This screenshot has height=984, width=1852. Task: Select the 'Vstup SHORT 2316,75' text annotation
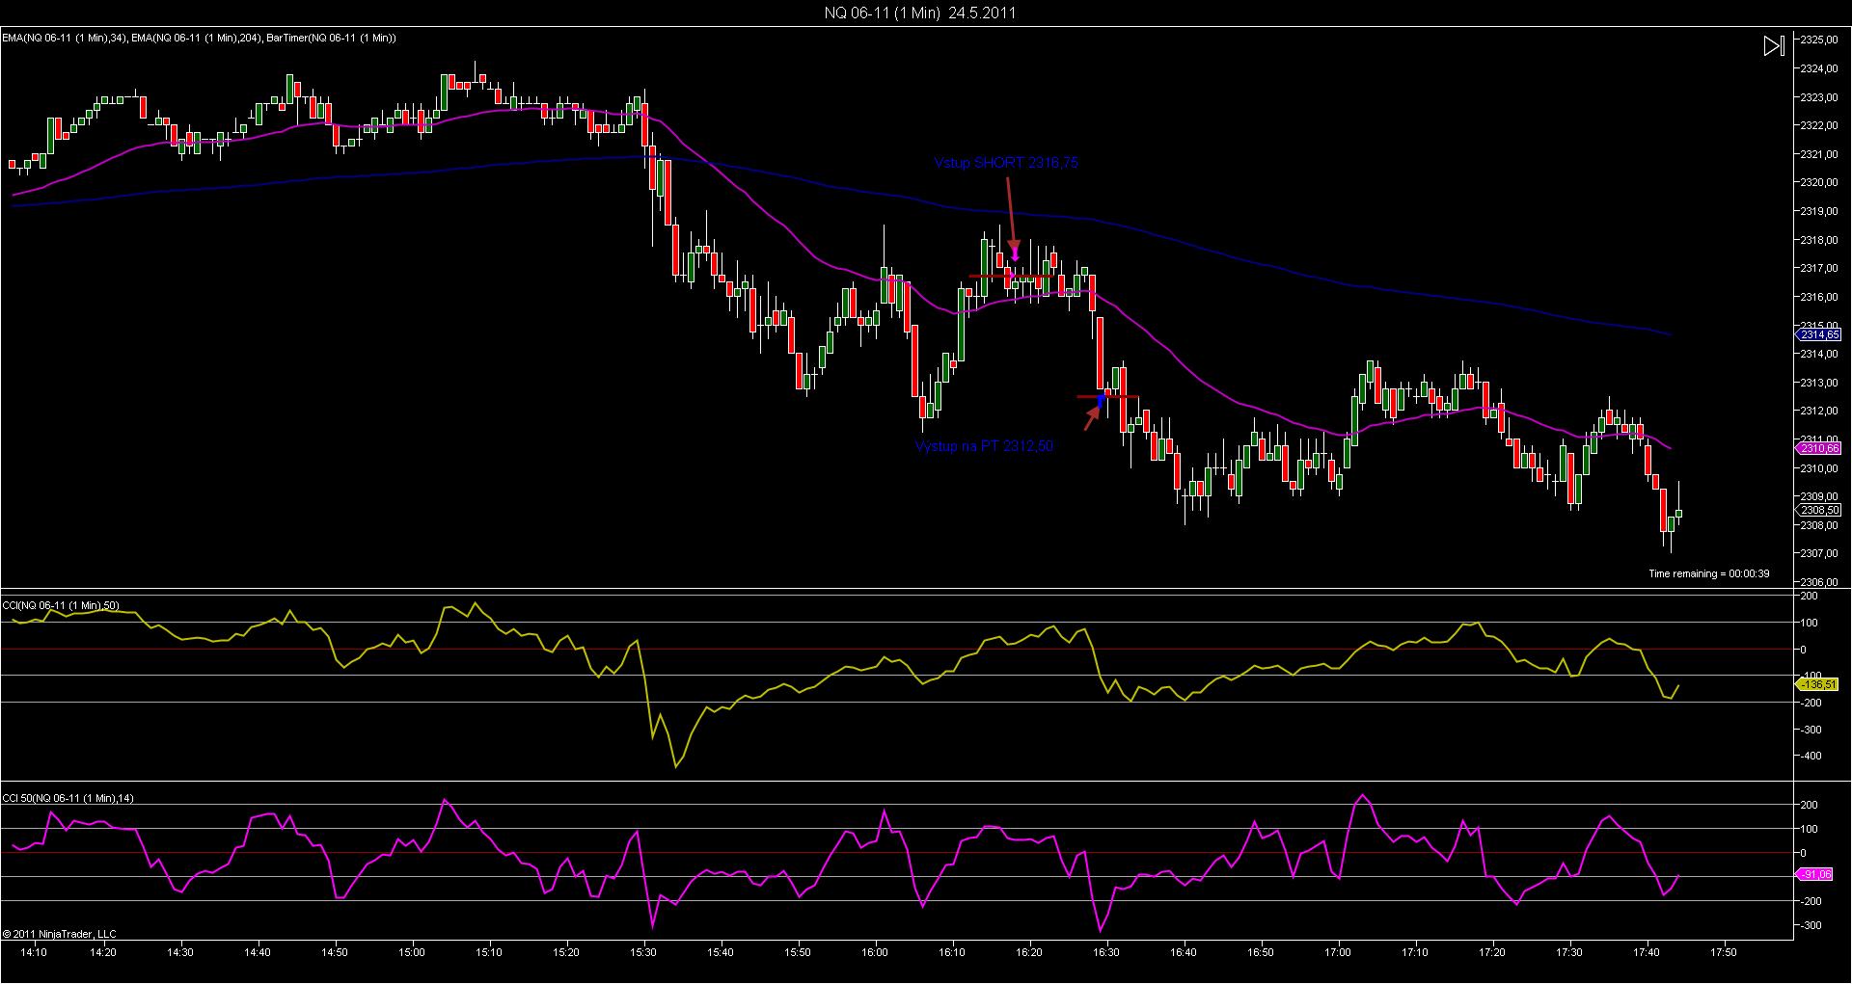pyautogui.click(x=1005, y=164)
